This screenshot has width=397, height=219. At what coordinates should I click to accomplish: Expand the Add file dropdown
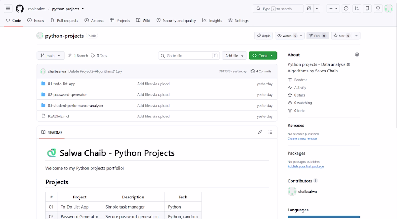(x=234, y=55)
